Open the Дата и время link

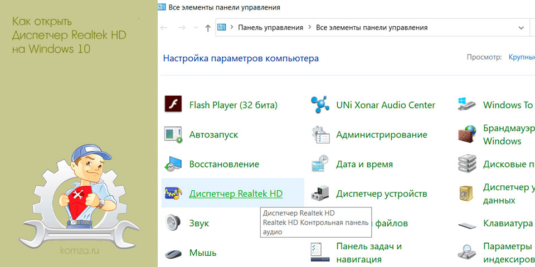[364, 165]
